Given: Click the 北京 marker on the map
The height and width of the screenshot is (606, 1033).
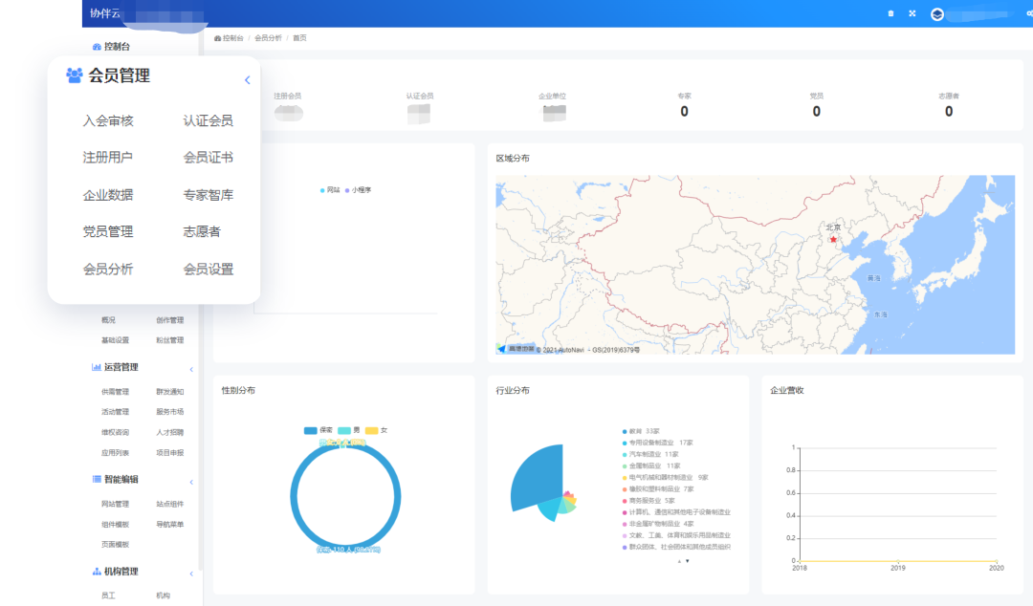Looking at the screenshot, I should (x=835, y=240).
